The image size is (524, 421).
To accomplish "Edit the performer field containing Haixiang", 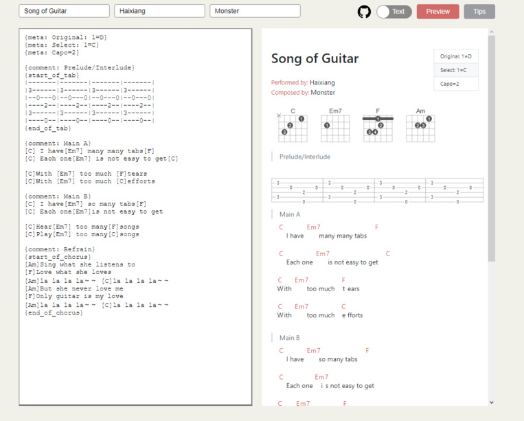I will [159, 11].
